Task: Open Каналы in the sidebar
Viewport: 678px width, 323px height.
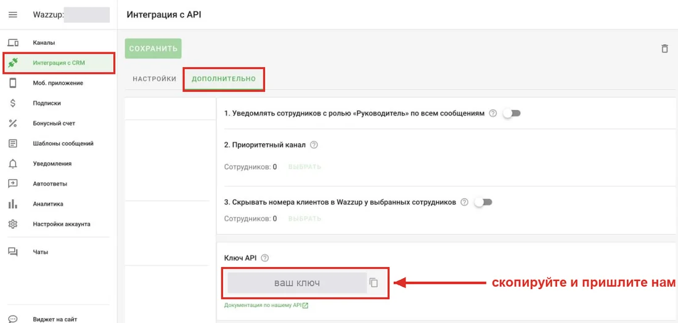Action: [44, 42]
